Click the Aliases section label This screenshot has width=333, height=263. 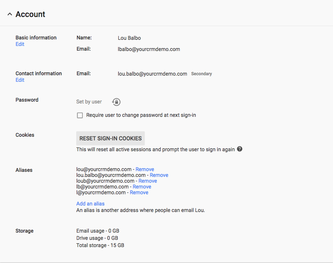pos(24,170)
